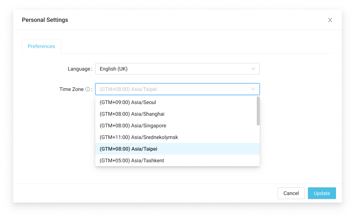Collapse the Time Zone list via chevron
Viewport: 355px width, 219px height.
(253, 89)
